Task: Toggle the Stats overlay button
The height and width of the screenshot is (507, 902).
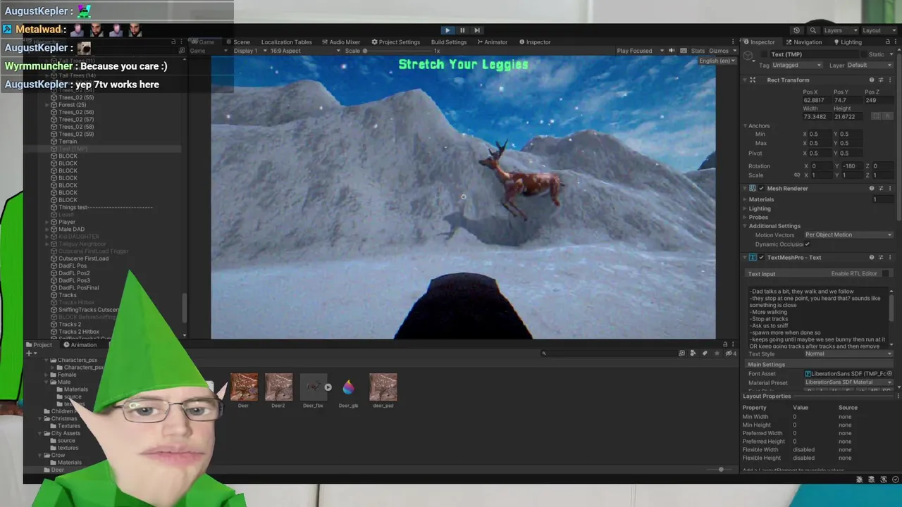Action: point(698,51)
